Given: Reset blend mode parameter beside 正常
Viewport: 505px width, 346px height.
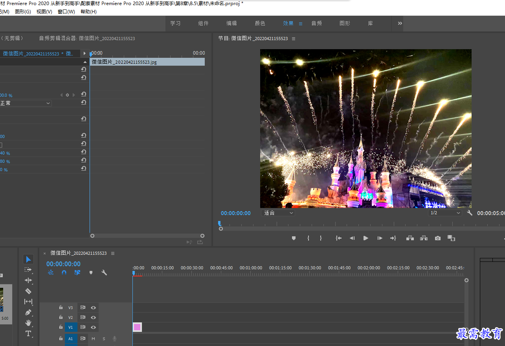Looking at the screenshot, I should click(83, 102).
